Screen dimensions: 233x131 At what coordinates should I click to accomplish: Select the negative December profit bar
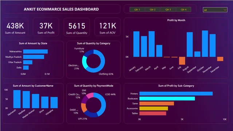[220, 59]
